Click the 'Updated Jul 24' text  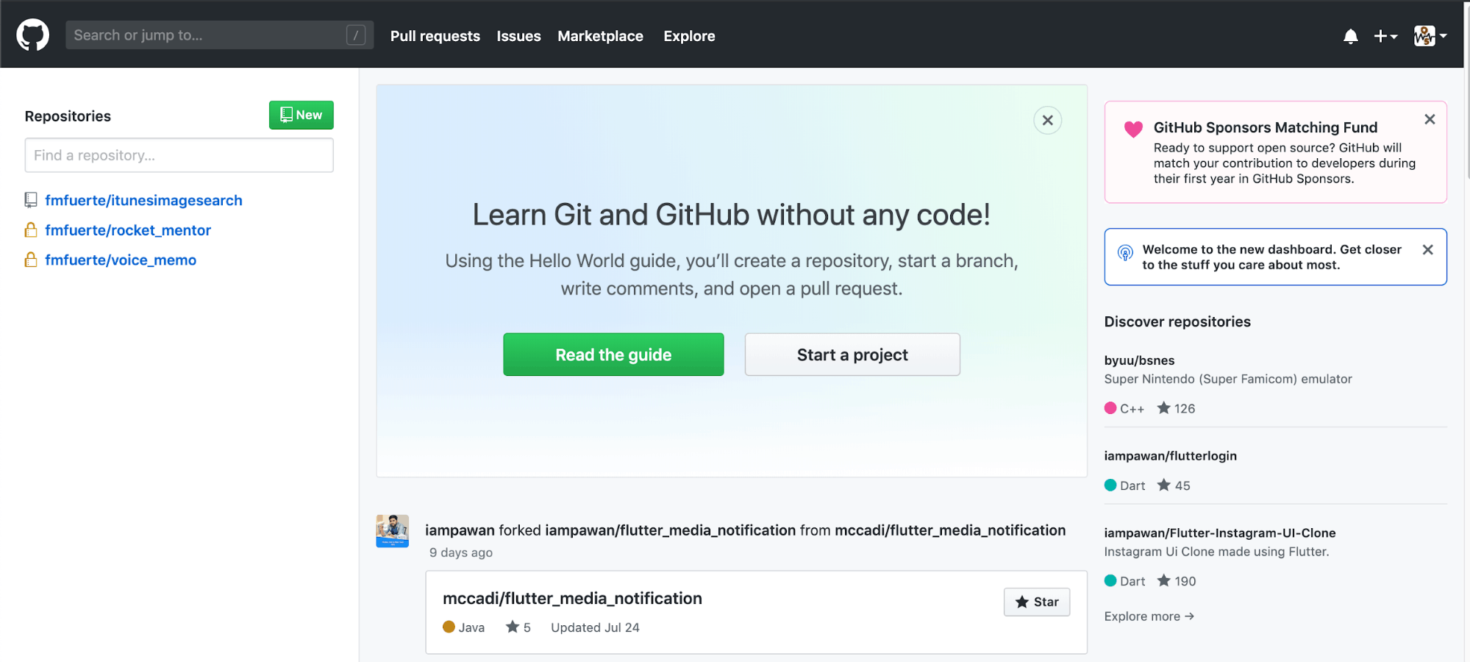pos(595,627)
